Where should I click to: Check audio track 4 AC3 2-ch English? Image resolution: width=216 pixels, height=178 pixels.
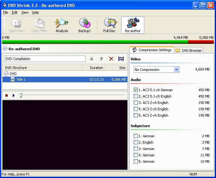point(136,109)
